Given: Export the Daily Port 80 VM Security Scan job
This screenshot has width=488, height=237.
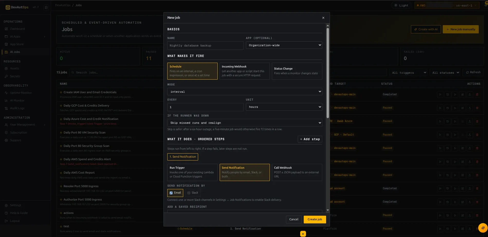Looking at the screenshot, I should click(x=470, y=135).
